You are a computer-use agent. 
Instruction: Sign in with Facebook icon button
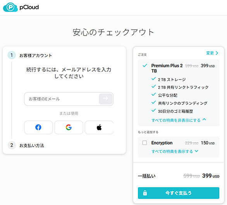coord(38,127)
